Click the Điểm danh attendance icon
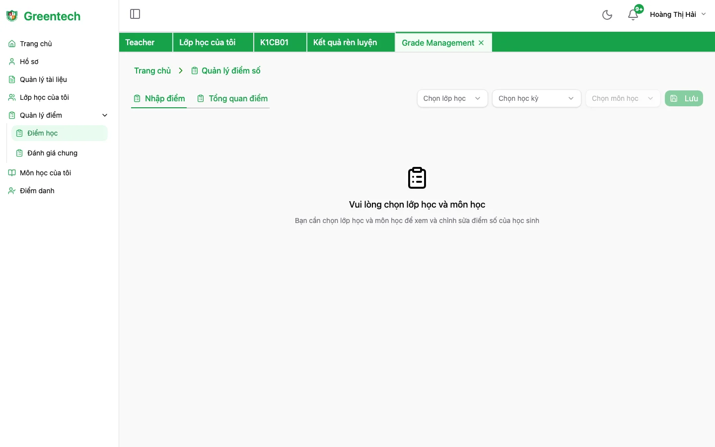The image size is (715, 447). [x=12, y=191]
